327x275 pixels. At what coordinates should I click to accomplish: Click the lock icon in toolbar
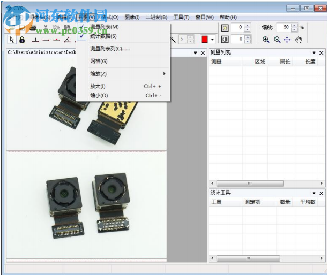[22, 40]
